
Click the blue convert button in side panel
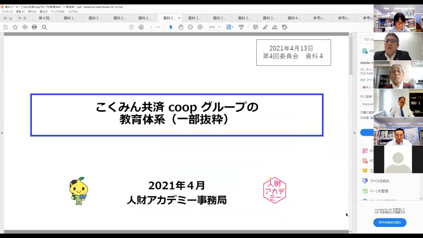click(367, 132)
